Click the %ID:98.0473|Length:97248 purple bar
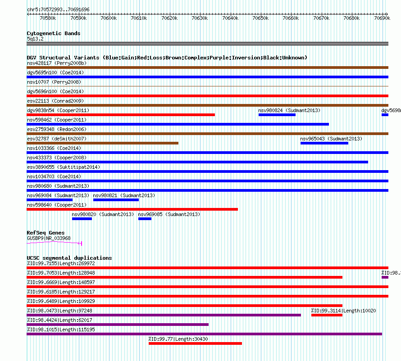The width and height of the screenshot is (401, 361). [x=164, y=315]
